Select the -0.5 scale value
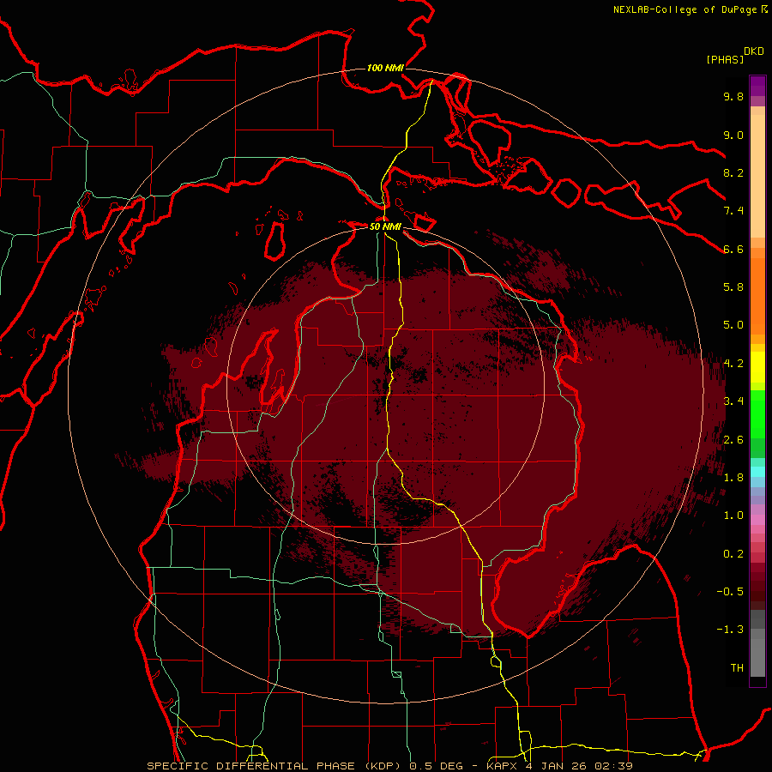772x772 pixels. tap(730, 592)
